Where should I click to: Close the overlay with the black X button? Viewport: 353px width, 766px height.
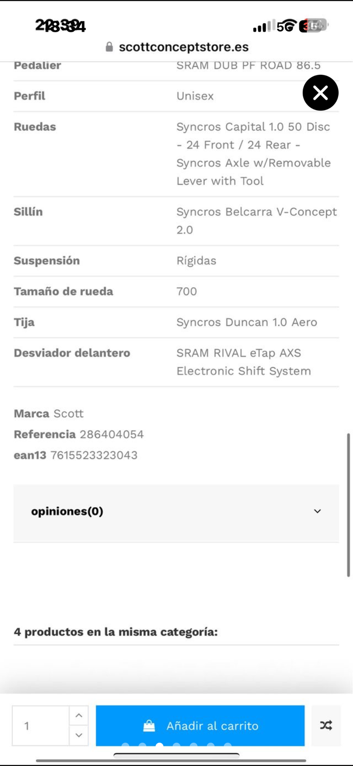(x=320, y=93)
